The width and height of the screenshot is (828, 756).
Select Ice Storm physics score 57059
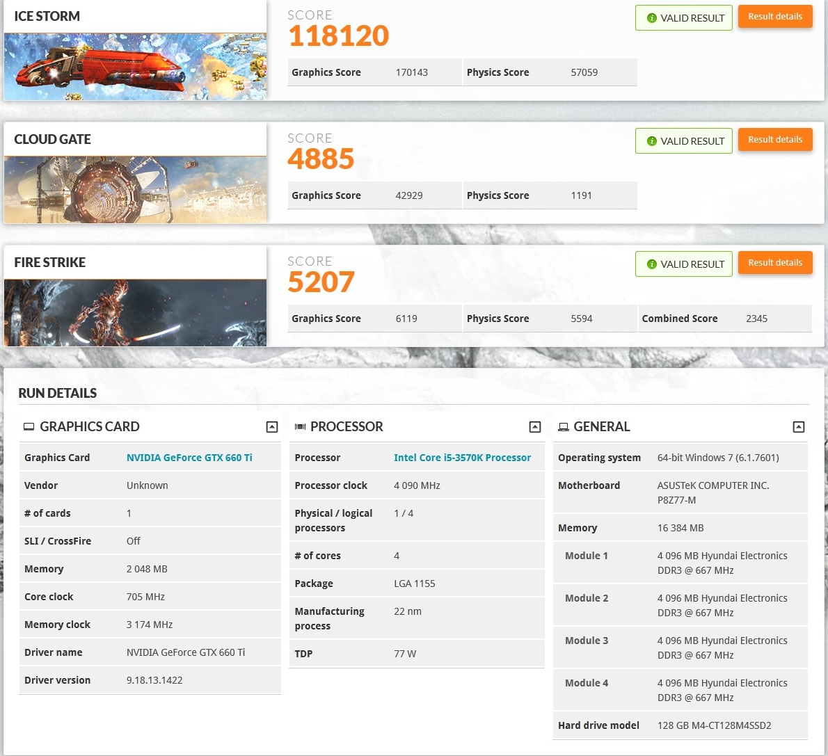[584, 72]
